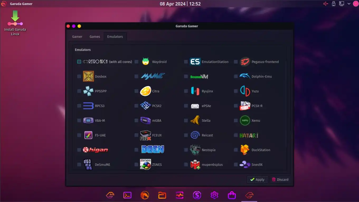This screenshot has height=202, width=359.
Task: Open the Garuda menu in top panel
Action: [4, 4]
